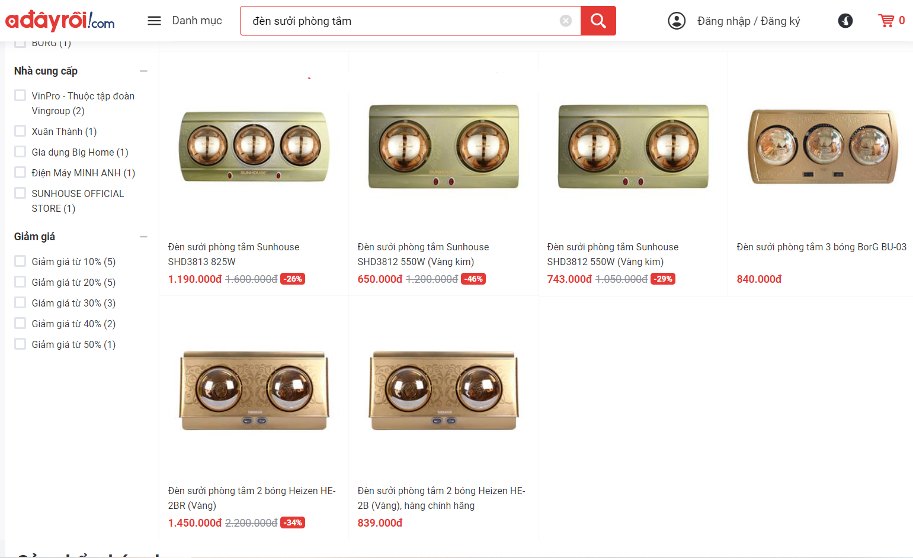The image size is (913, 558).
Task: Click the 743.000đ price text
Action: tap(569, 279)
